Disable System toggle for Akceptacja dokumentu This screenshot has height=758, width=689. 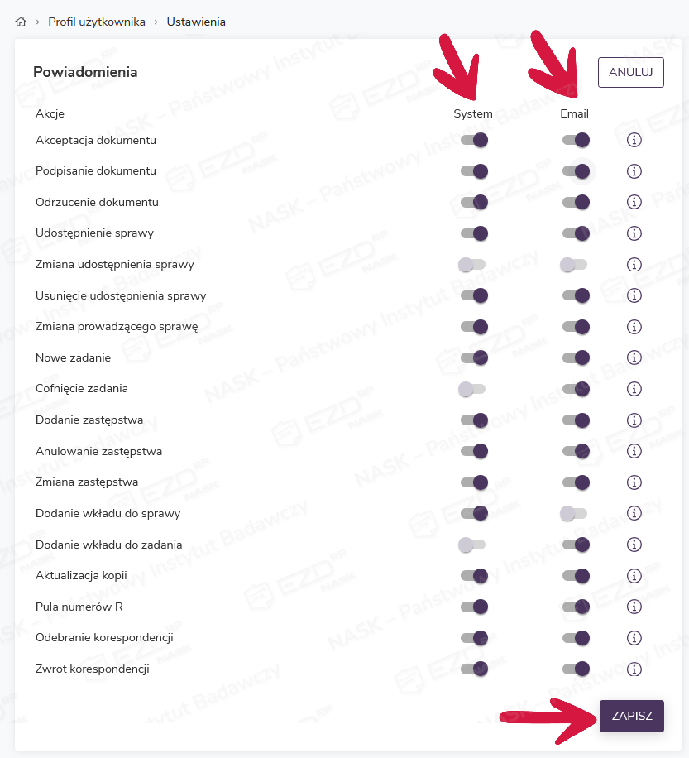474,140
